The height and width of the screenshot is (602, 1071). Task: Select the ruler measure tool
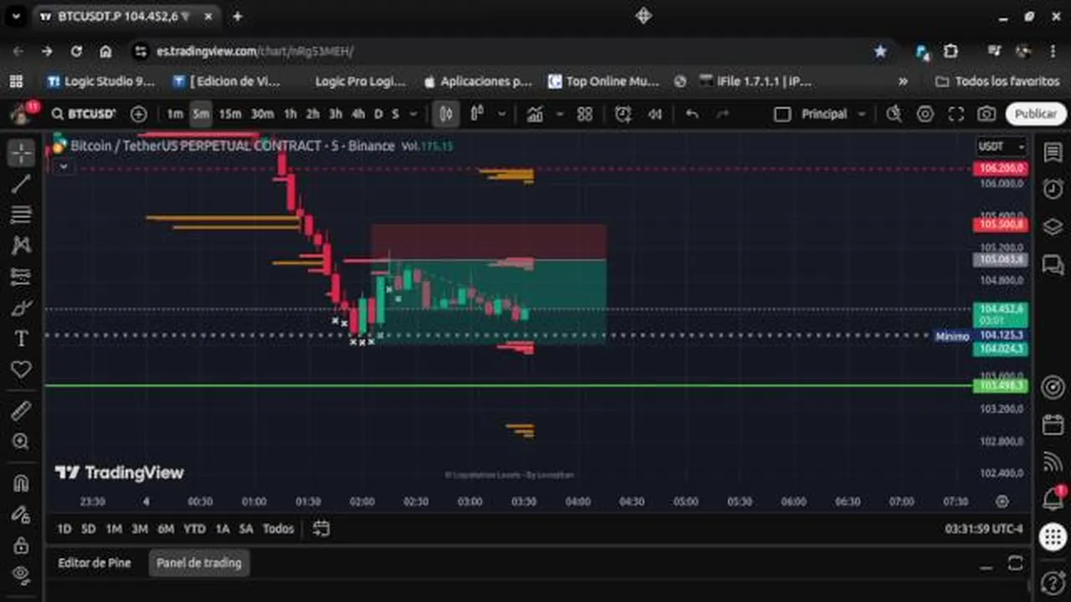21,411
